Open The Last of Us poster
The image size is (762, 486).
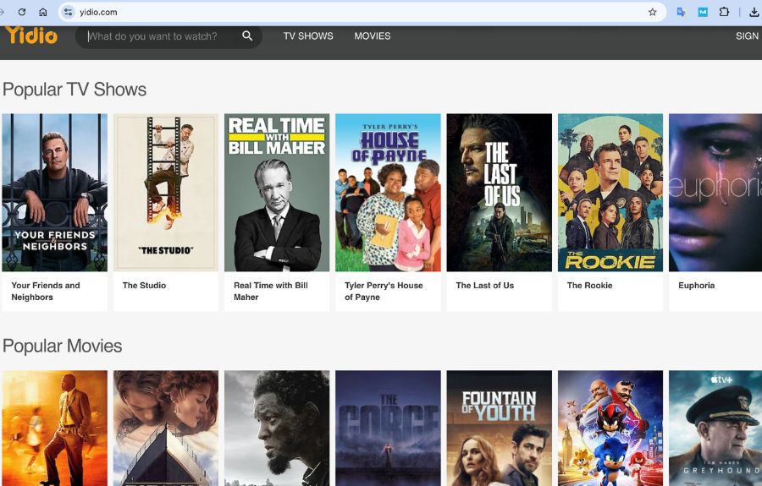point(499,193)
